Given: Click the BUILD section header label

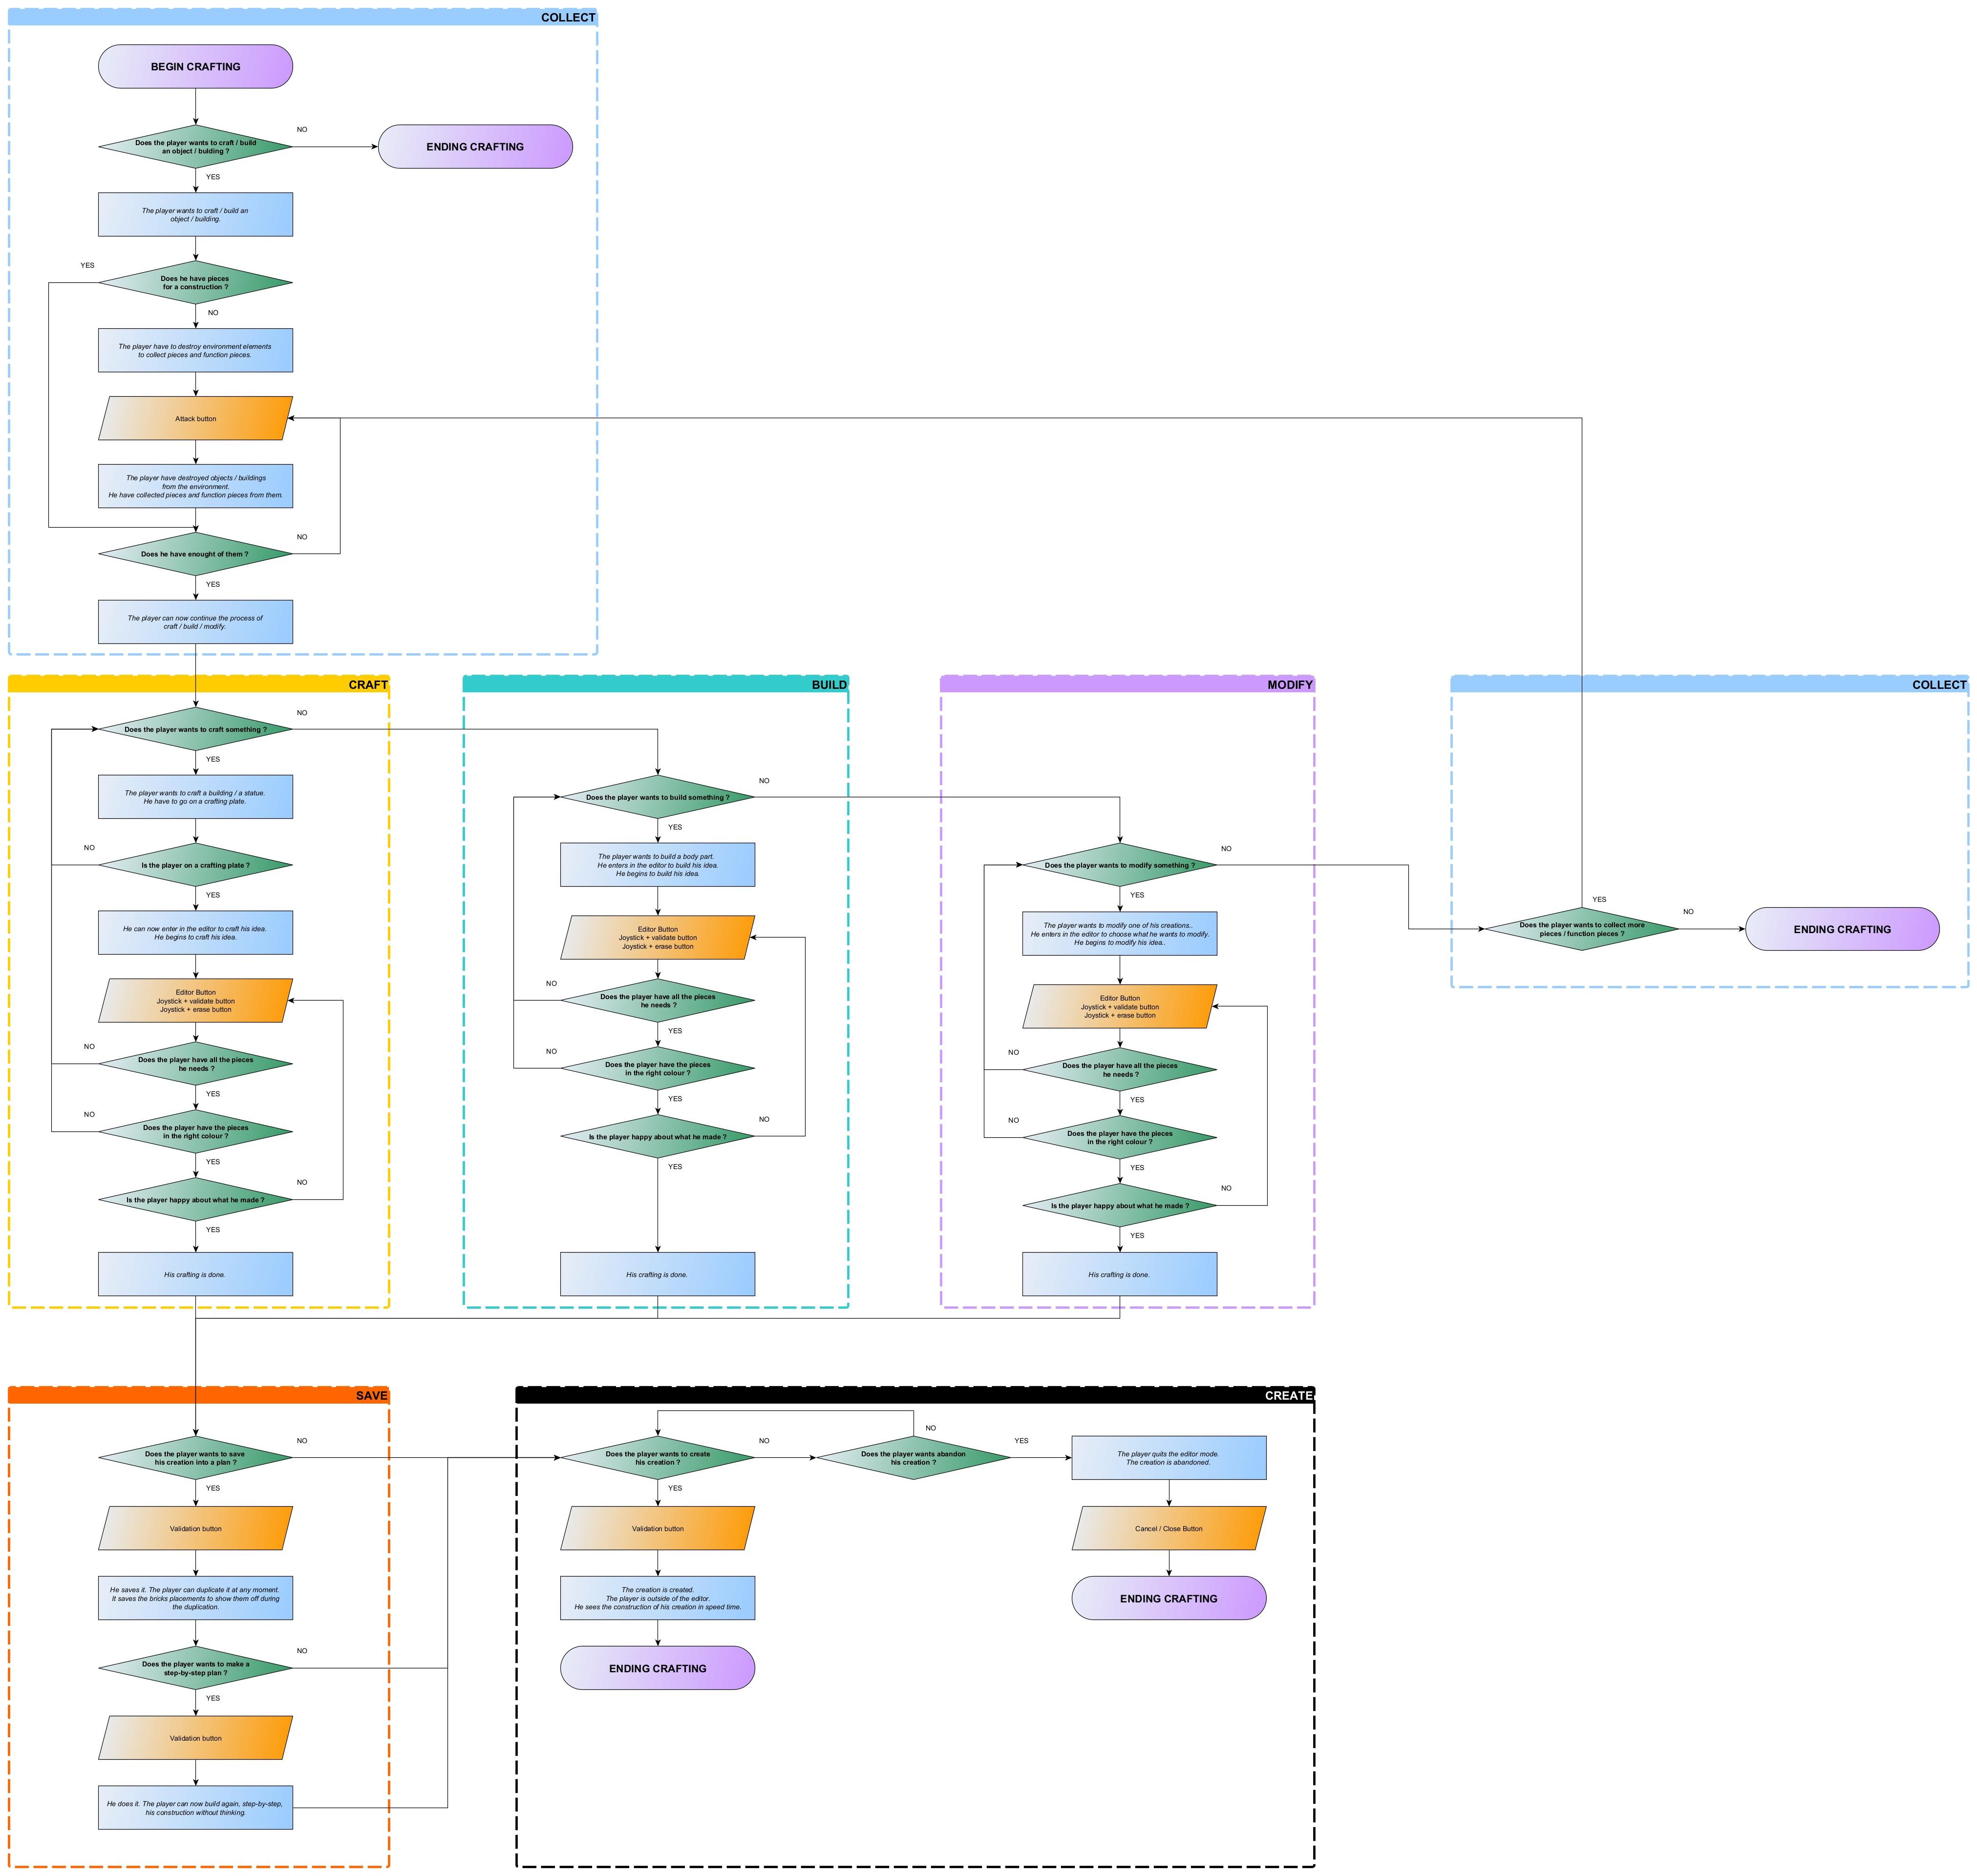Looking at the screenshot, I should [x=828, y=685].
